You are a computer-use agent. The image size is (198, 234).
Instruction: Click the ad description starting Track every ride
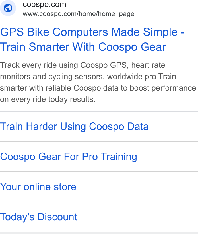98,82
